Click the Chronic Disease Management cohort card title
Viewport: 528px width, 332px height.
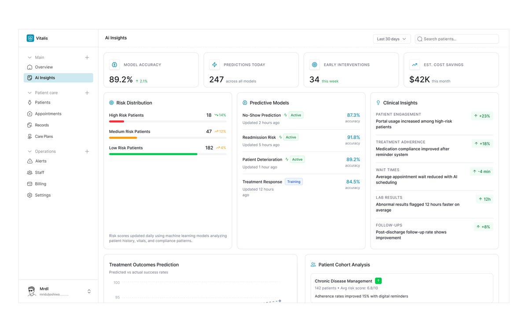pyautogui.click(x=344, y=281)
